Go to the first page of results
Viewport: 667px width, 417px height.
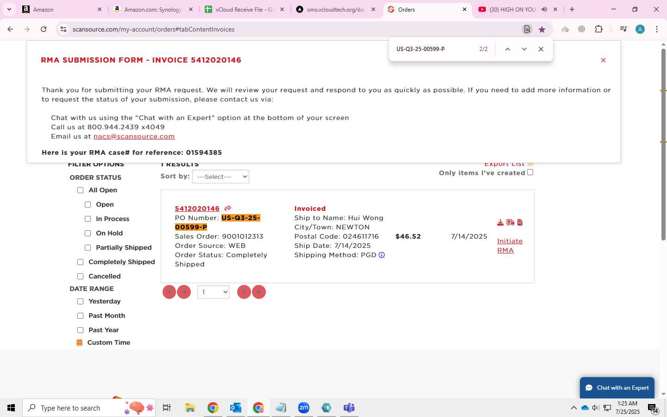tap(169, 292)
